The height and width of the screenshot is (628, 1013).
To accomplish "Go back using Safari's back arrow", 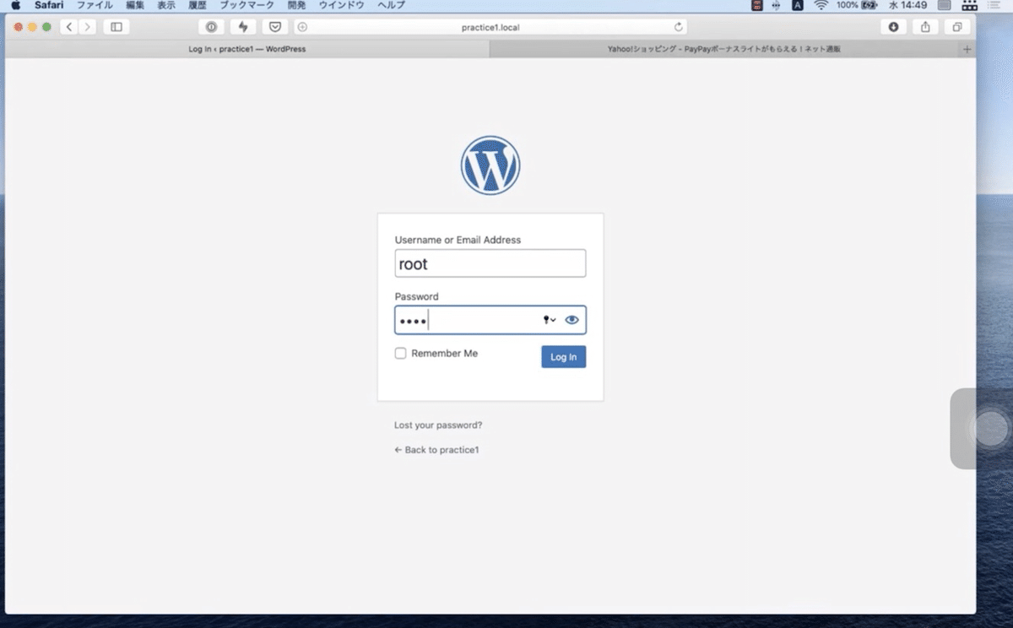I will point(69,27).
